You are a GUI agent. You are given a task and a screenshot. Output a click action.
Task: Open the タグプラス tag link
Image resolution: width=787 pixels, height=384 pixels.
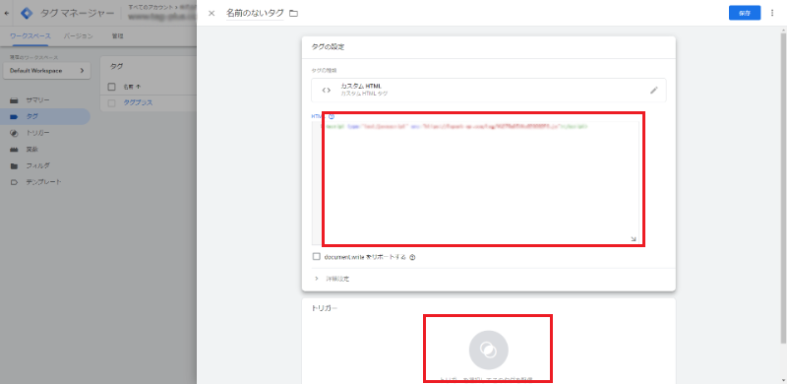[138, 103]
